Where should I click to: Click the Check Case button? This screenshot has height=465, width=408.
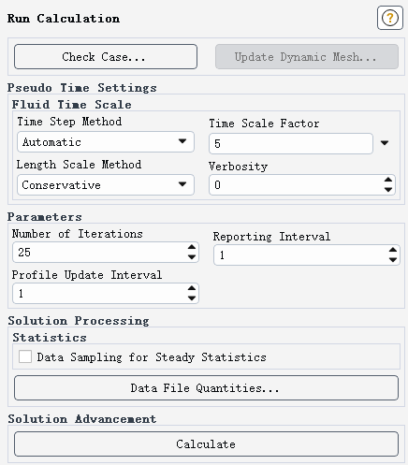click(x=106, y=57)
